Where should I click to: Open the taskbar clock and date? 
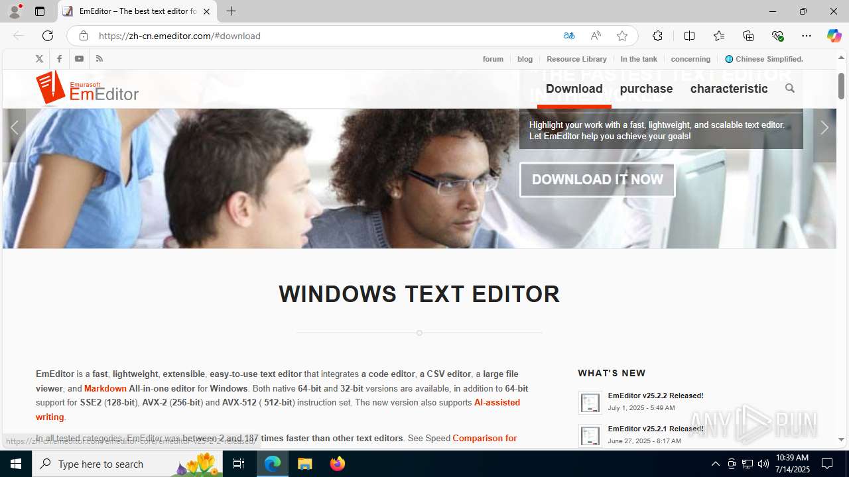coord(793,464)
